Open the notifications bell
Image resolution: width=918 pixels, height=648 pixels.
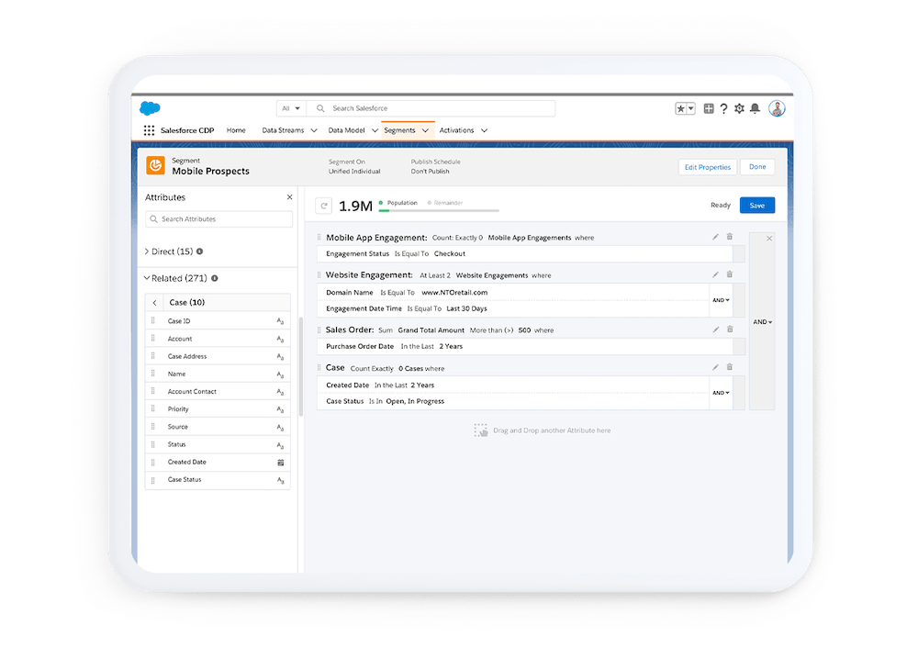(x=756, y=109)
